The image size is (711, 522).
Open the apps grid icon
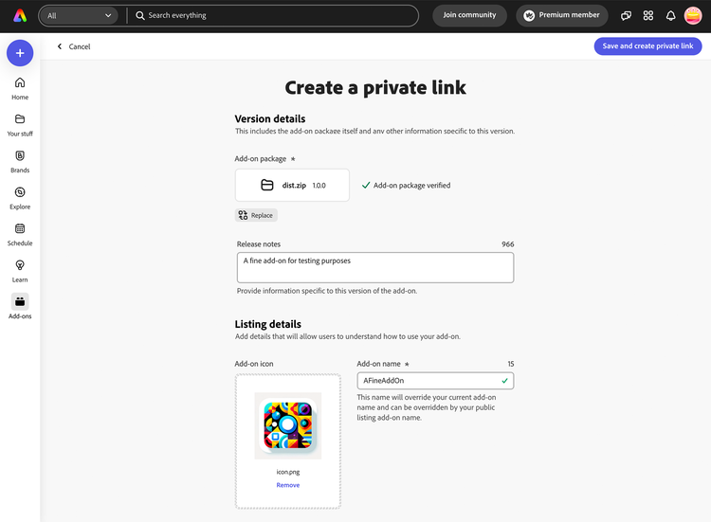648,15
